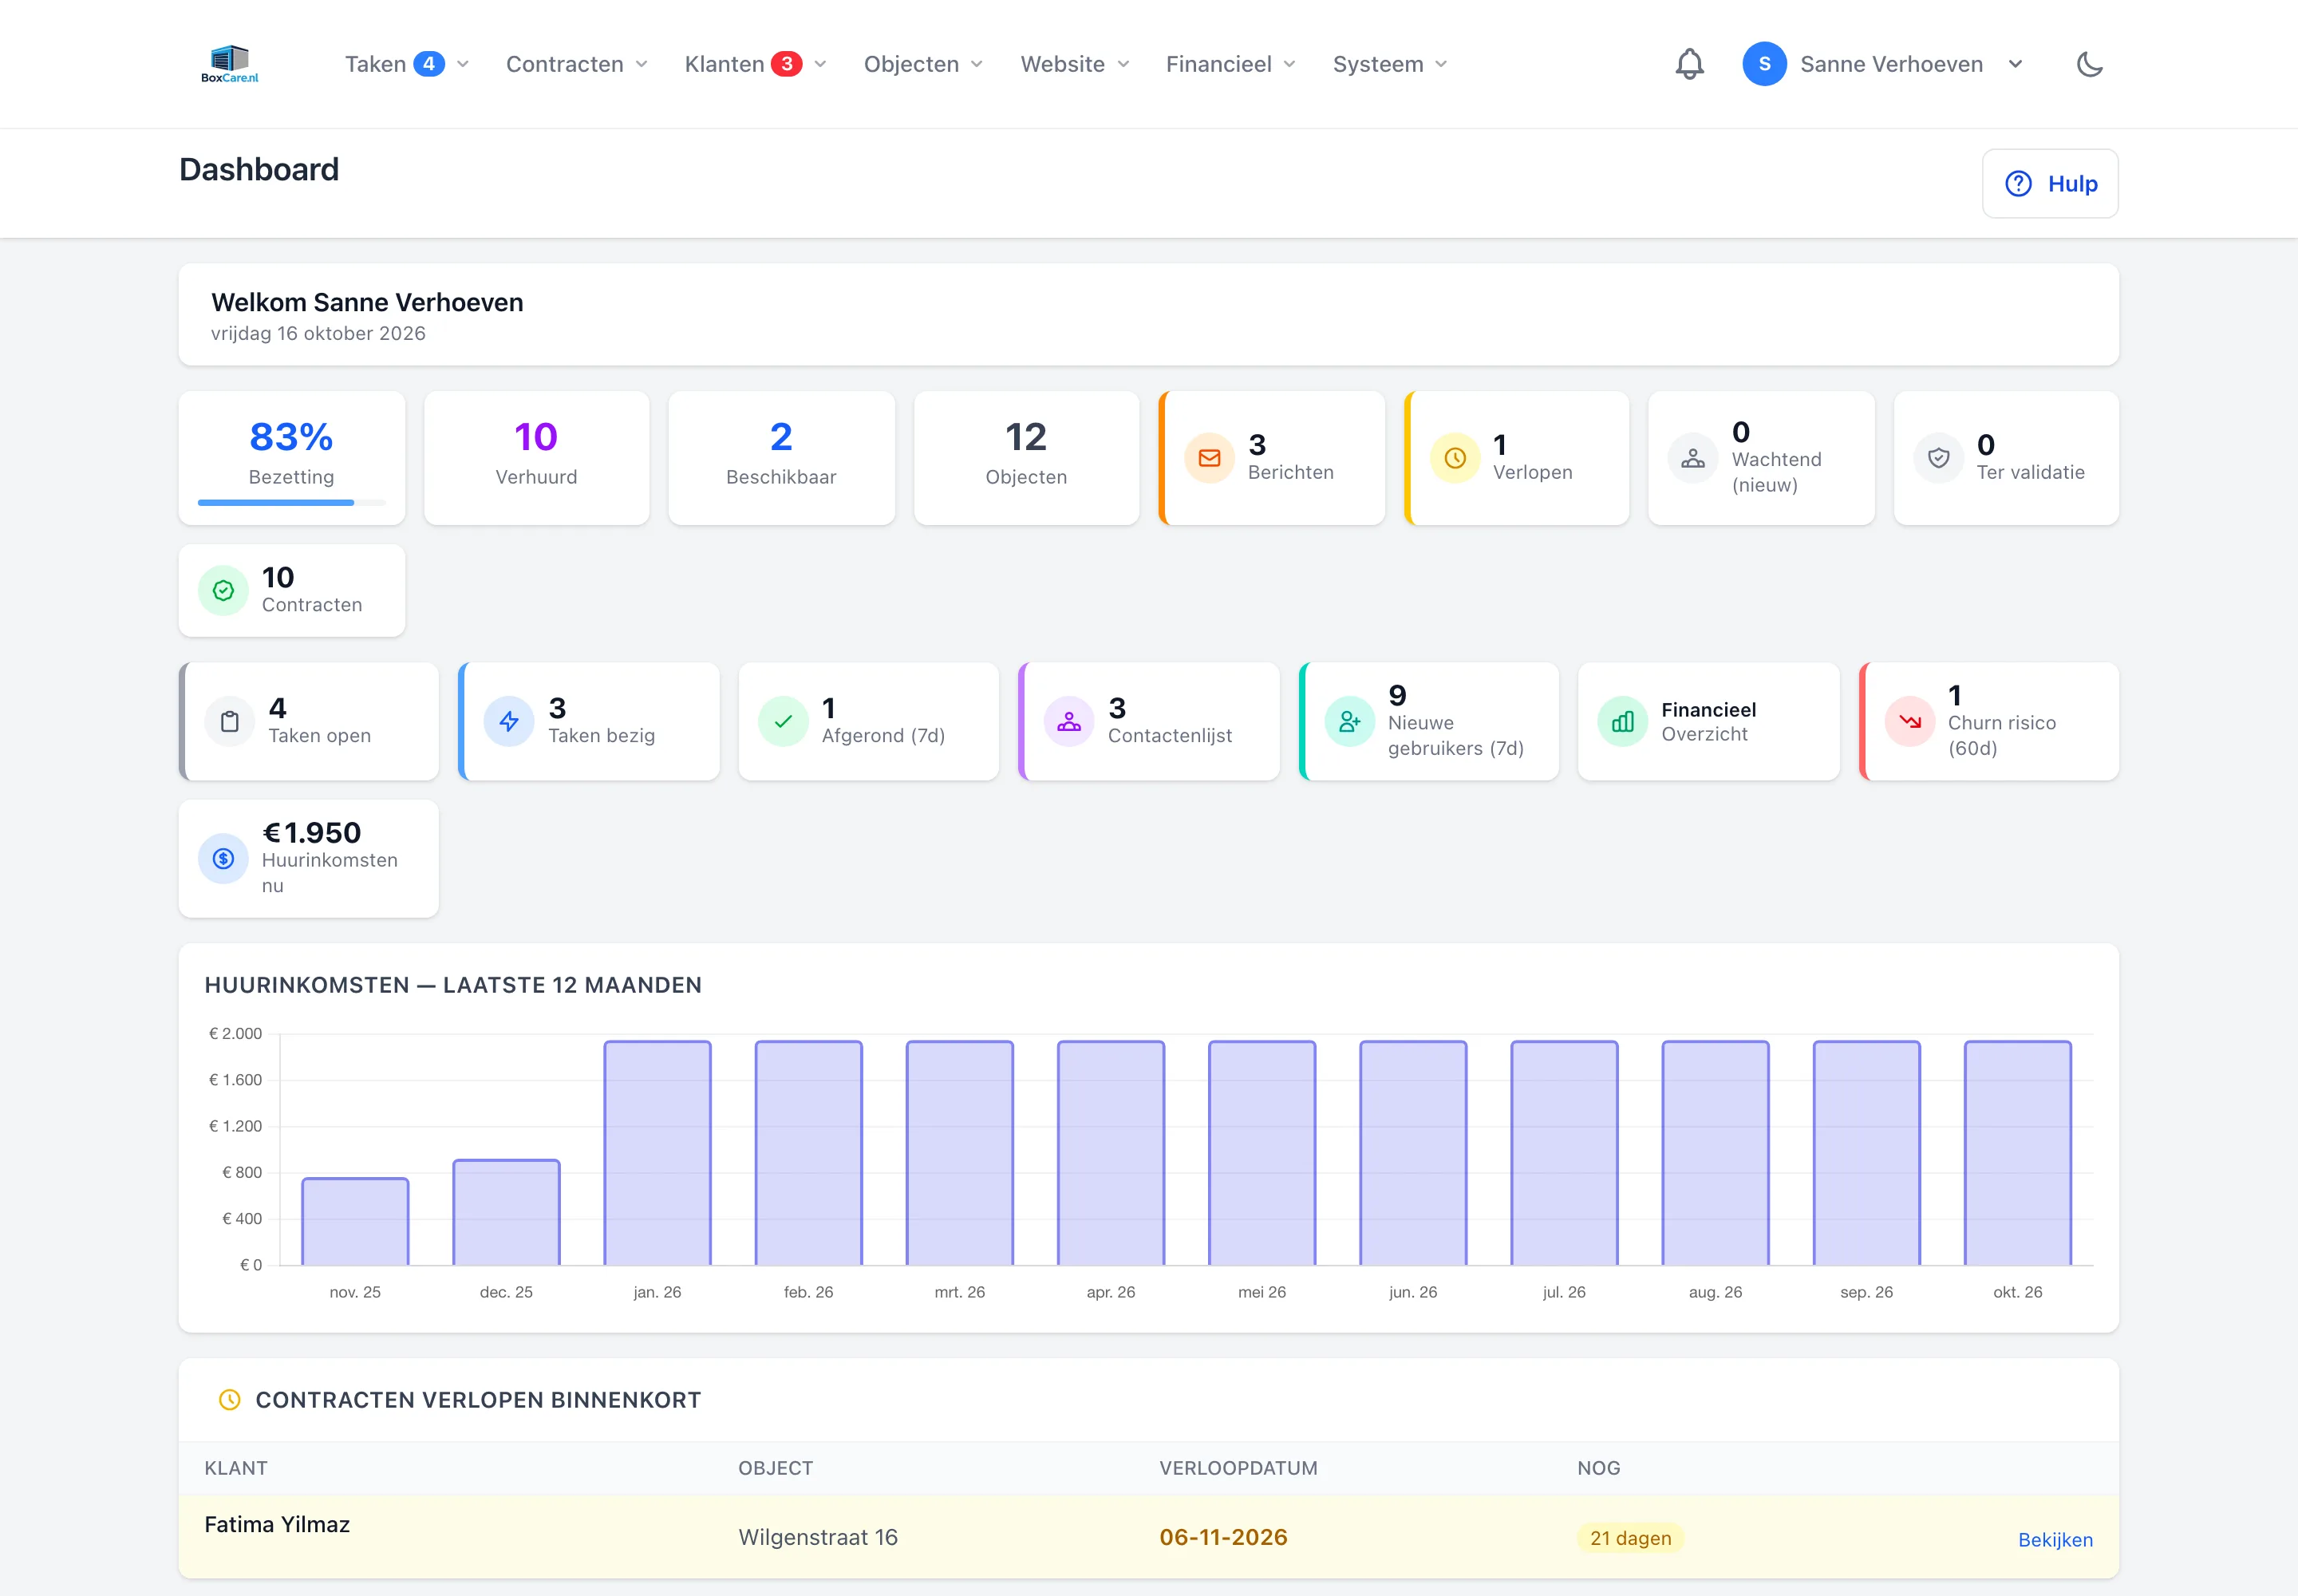Screen dimensions: 2298x1596
Task: Click the Churn risico trend-down icon
Action: [1909, 721]
